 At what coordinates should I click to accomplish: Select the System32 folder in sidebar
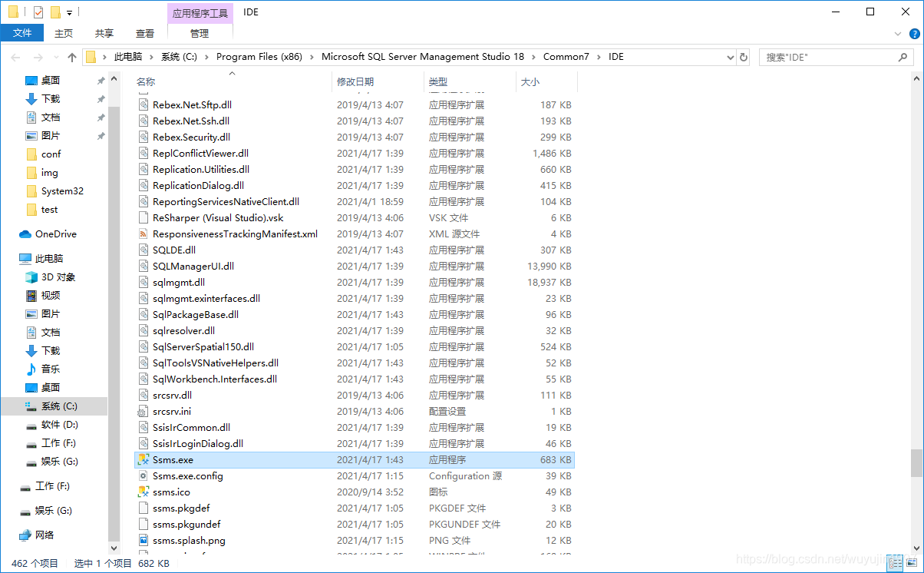(62, 190)
